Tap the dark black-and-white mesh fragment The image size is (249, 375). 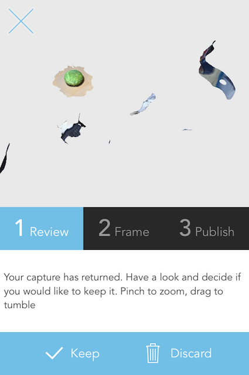coord(71,130)
